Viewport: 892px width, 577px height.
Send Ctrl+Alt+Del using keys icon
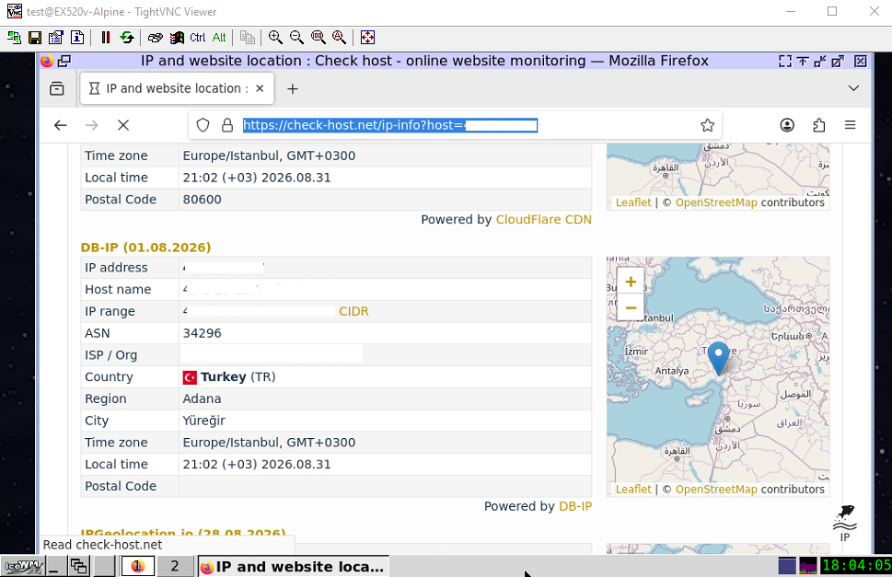[156, 38]
